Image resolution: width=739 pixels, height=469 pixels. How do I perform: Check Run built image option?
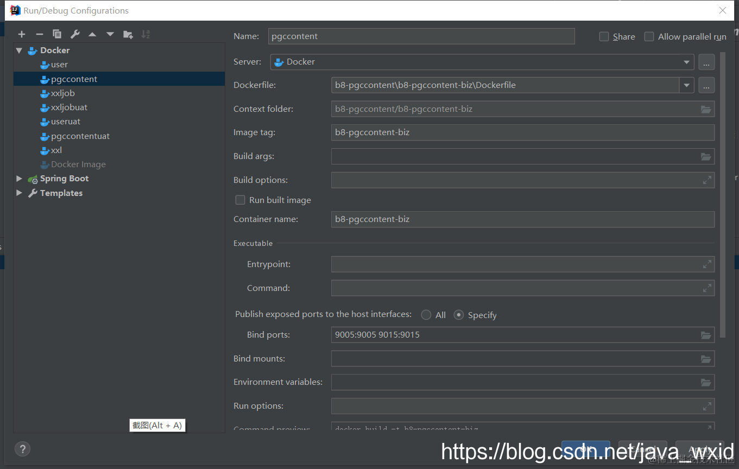pos(240,200)
